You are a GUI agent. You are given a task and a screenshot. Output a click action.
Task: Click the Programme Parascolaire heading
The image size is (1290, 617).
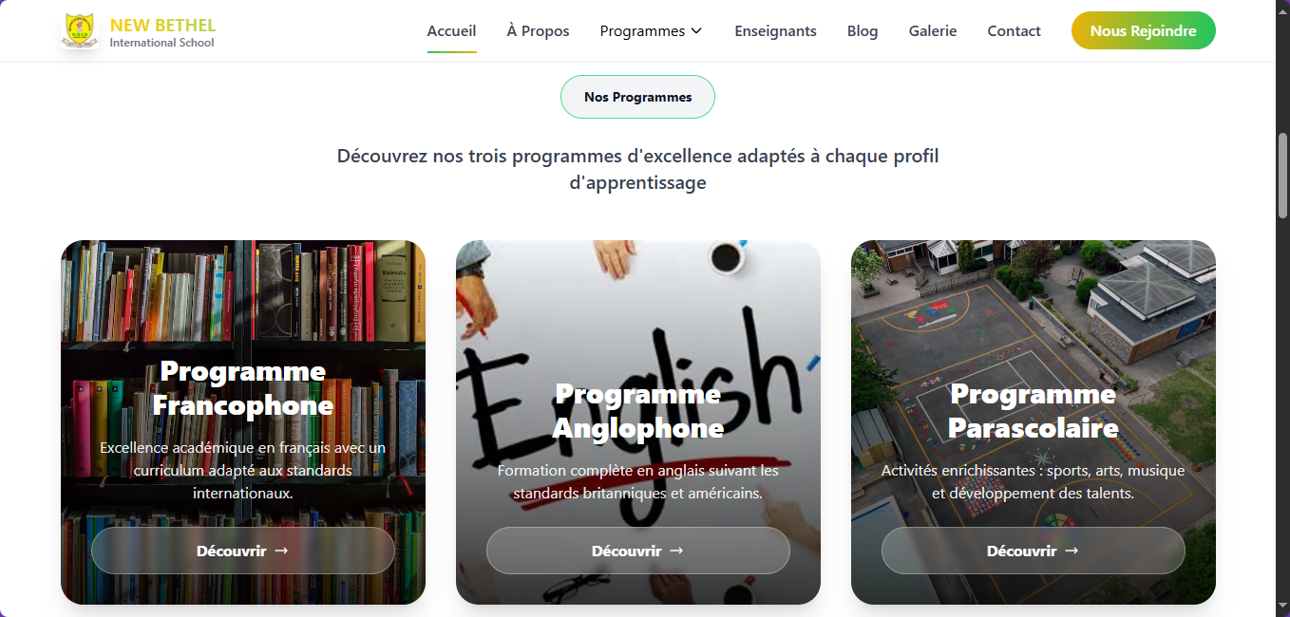[x=1034, y=411]
